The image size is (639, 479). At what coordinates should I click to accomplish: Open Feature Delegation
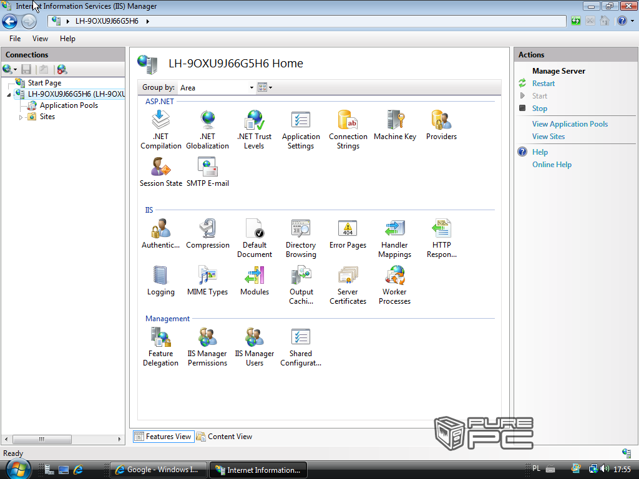coord(160,347)
